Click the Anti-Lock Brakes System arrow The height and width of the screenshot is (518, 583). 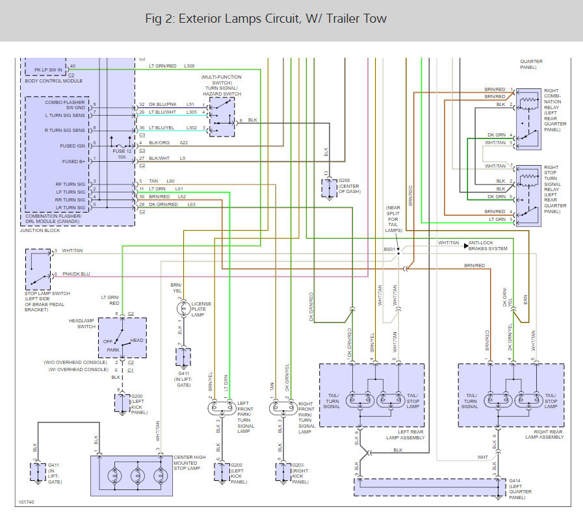pyautogui.click(x=466, y=246)
